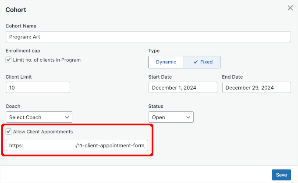Click the Client Limit number field
The height and width of the screenshot is (183, 298).
tap(38, 87)
